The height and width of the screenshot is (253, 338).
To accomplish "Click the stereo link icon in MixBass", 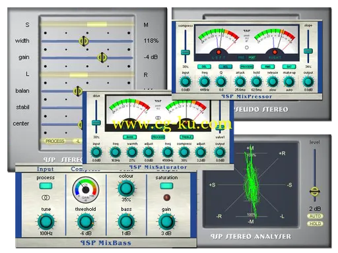I will (x=46, y=198).
